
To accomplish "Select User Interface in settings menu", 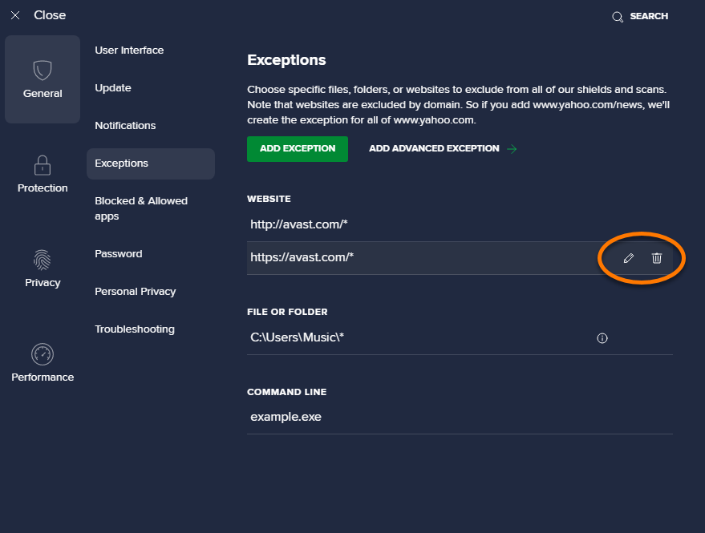I will pos(129,50).
